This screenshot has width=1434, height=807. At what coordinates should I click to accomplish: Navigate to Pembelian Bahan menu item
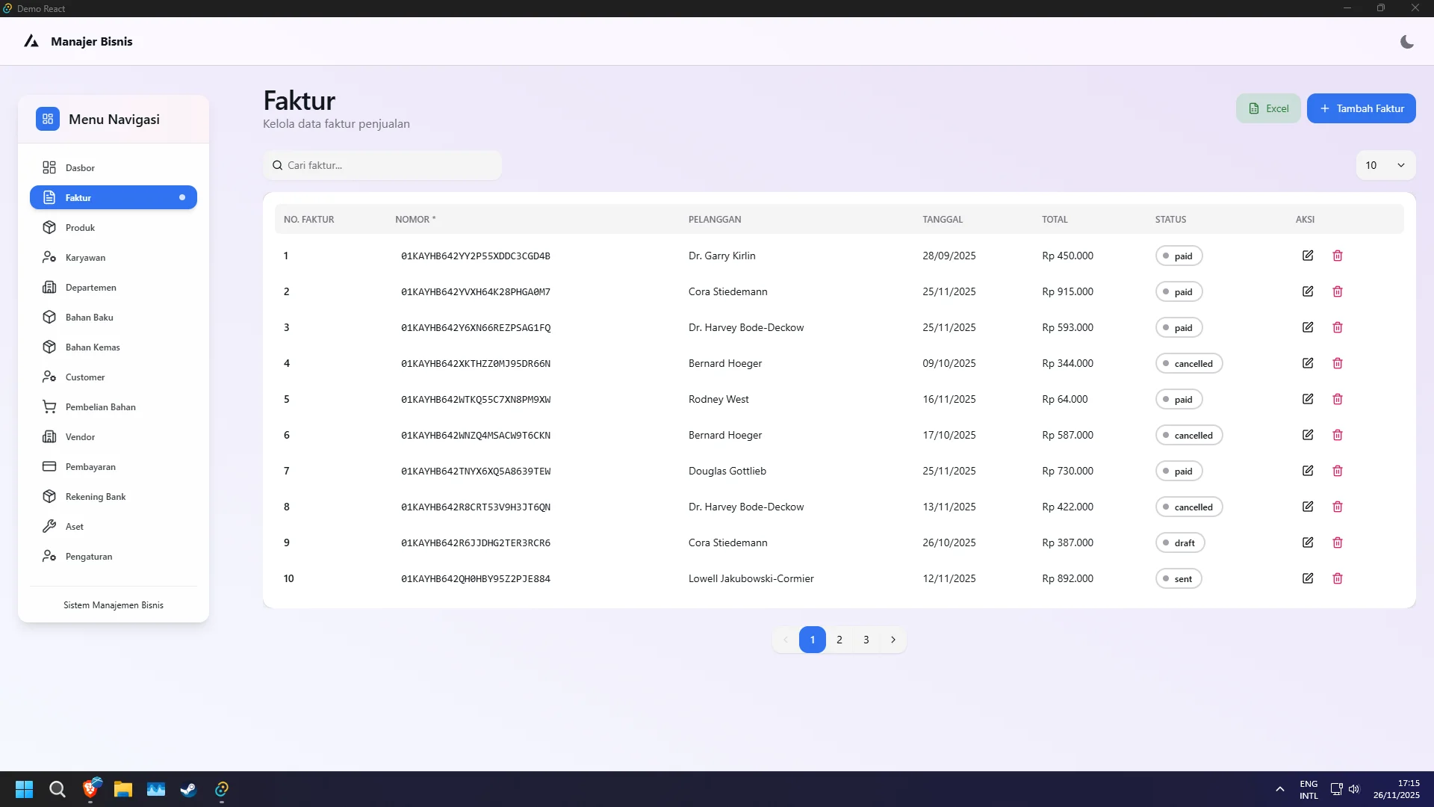tap(100, 407)
